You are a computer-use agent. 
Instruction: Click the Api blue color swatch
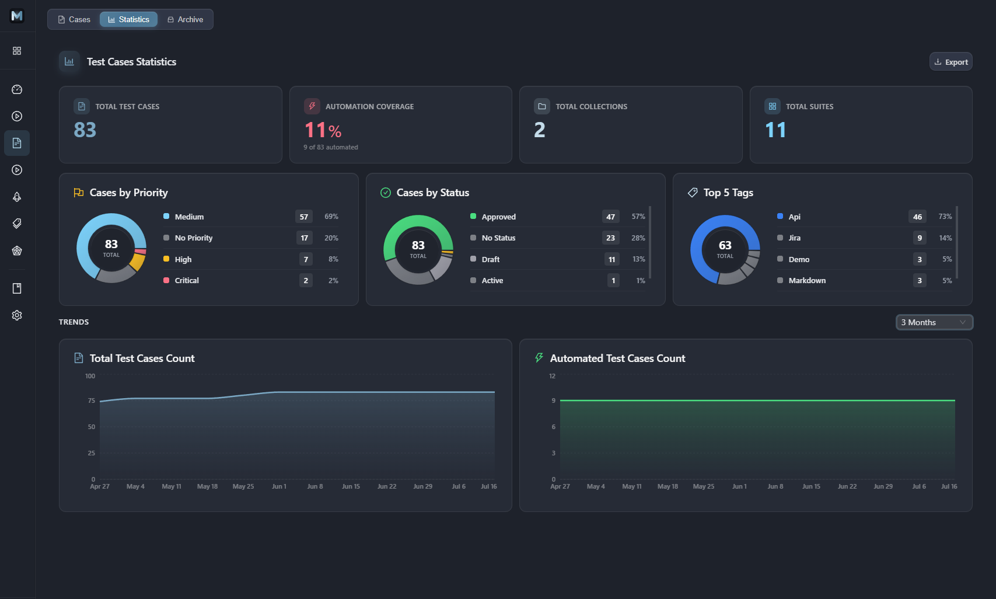click(x=780, y=216)
